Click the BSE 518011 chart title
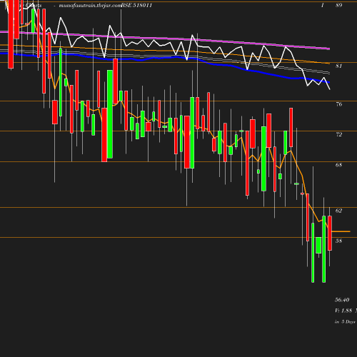This screenshot has width=357, height=357. click(x=136, y=5)
